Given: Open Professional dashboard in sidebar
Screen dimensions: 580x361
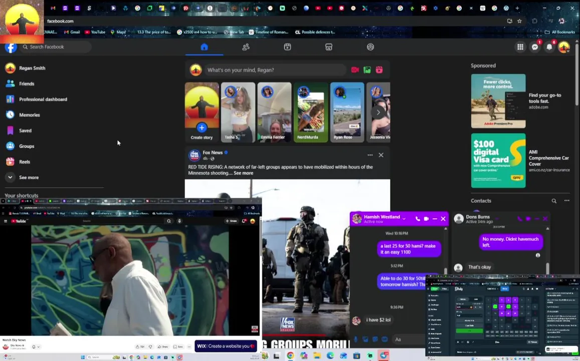Looking at the screenshot, I should pyautogui.click(x=43, y=99).
